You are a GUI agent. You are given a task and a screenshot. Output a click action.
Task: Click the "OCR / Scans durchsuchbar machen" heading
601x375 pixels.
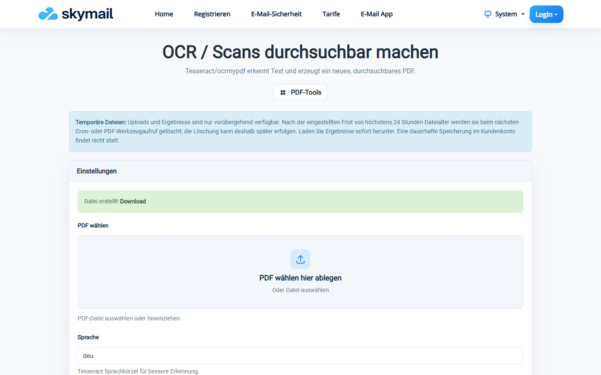point(300,52)
